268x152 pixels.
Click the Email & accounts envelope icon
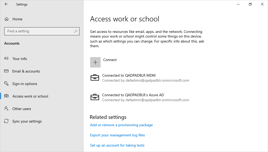point(6,71)
